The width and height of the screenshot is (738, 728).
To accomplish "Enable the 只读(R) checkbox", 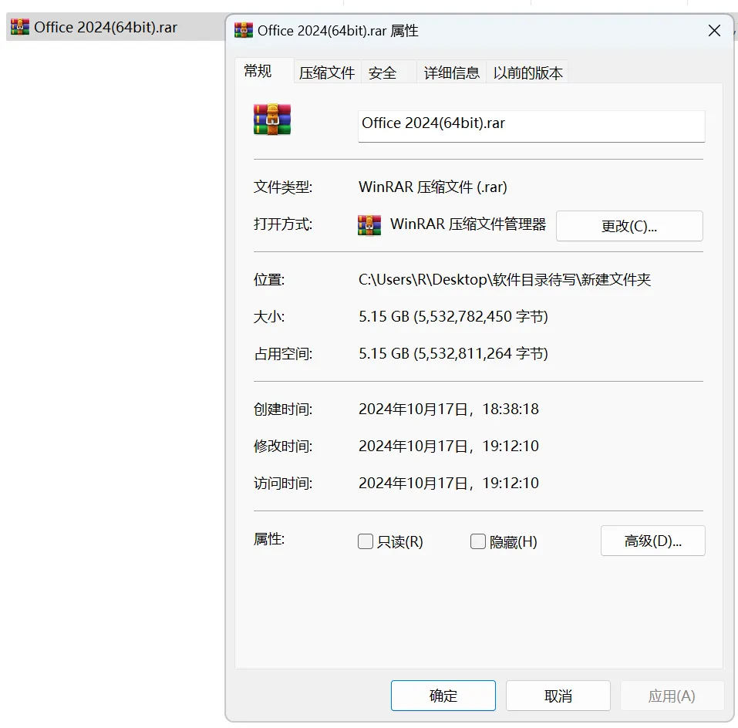I will coord(366,541).
